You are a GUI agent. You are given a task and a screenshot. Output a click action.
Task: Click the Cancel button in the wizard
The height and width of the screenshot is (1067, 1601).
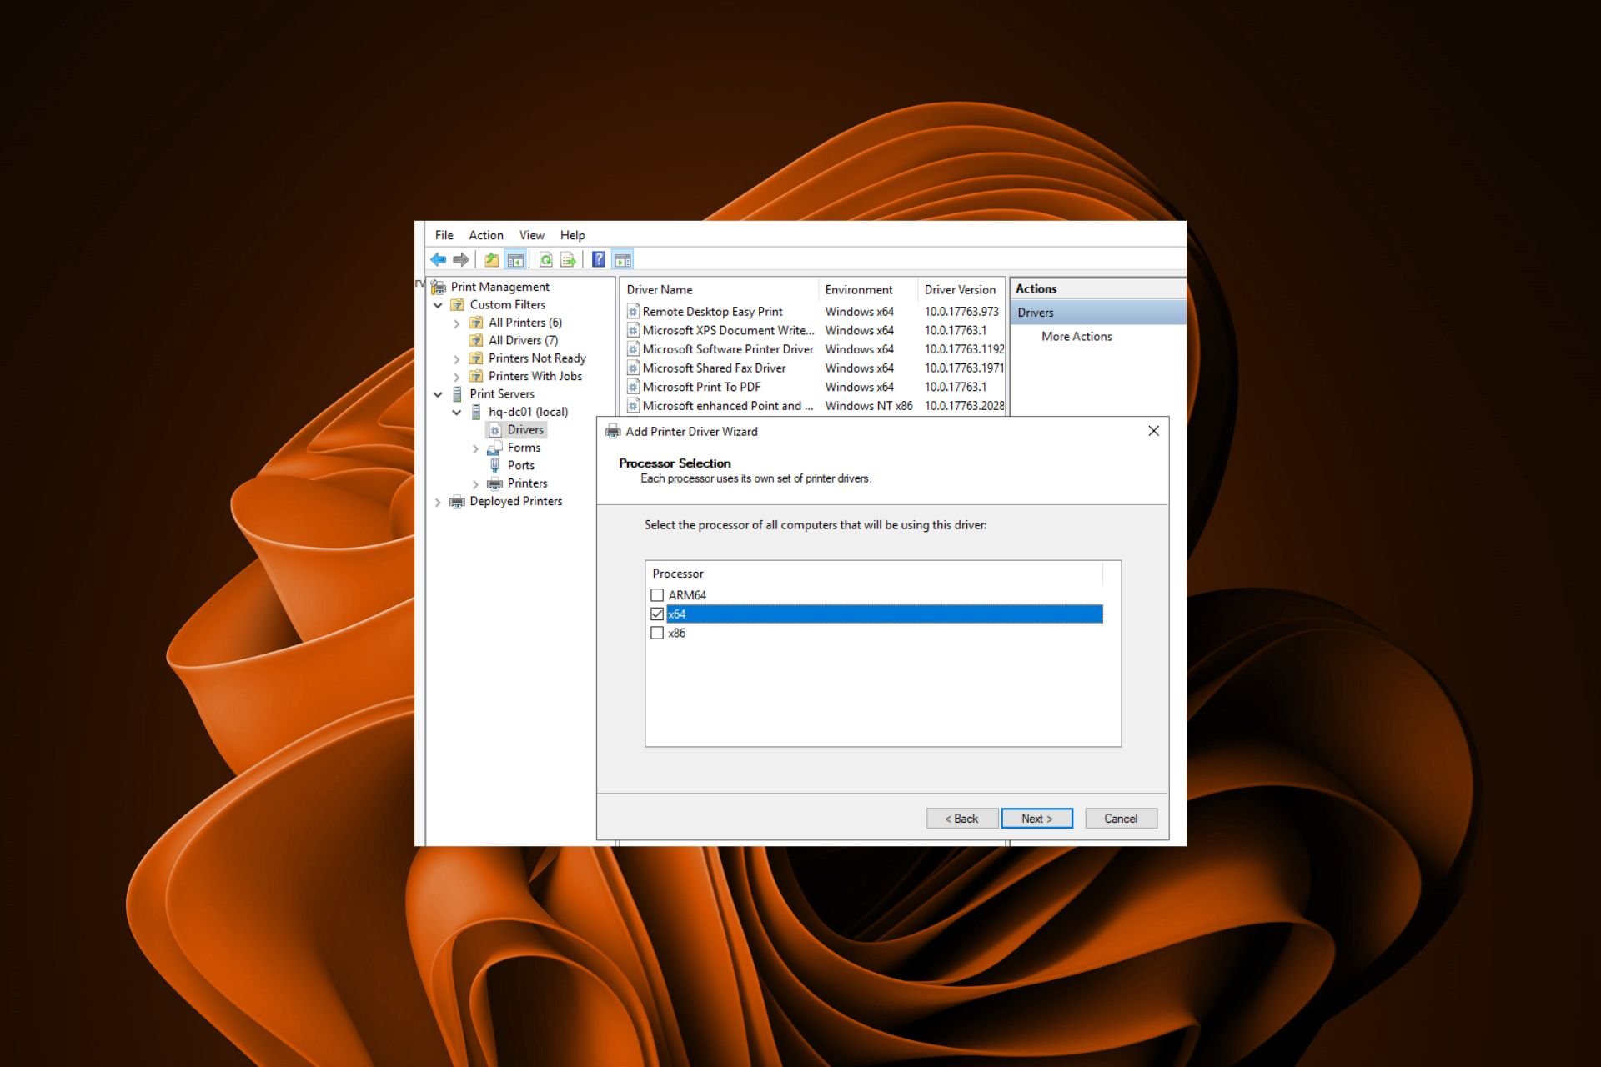point(1122,819)
